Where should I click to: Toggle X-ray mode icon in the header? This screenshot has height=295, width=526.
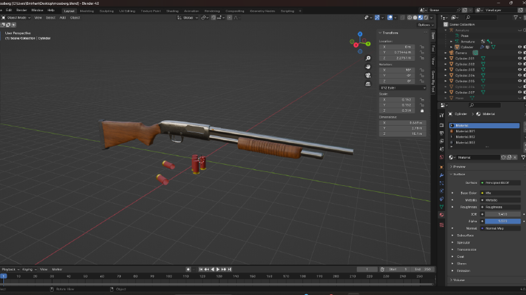[x=402, y=18]
